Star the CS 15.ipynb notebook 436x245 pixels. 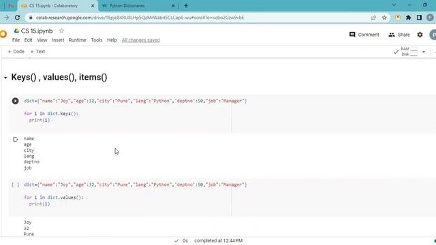point(61,31)
